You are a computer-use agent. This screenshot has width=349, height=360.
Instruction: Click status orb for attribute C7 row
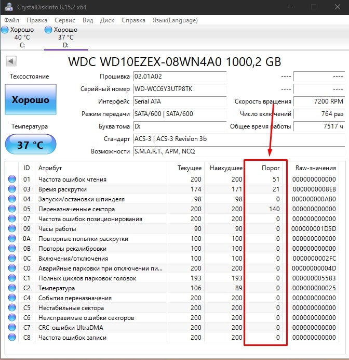[12, 327]
